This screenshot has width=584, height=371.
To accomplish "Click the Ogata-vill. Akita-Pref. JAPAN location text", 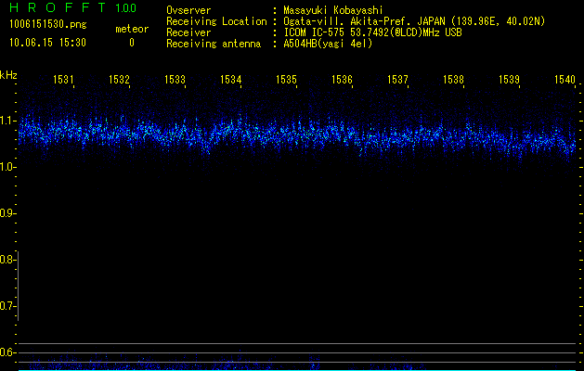I will tap(414, 21).
